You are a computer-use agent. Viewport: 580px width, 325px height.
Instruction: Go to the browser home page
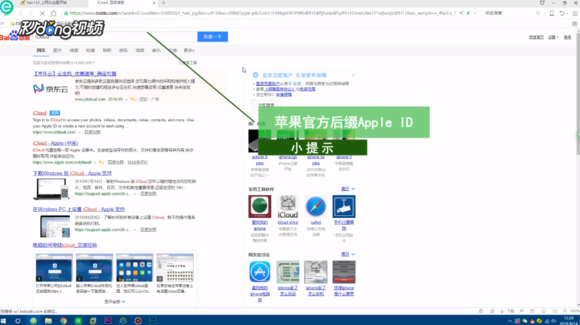(x=54, y=13)
